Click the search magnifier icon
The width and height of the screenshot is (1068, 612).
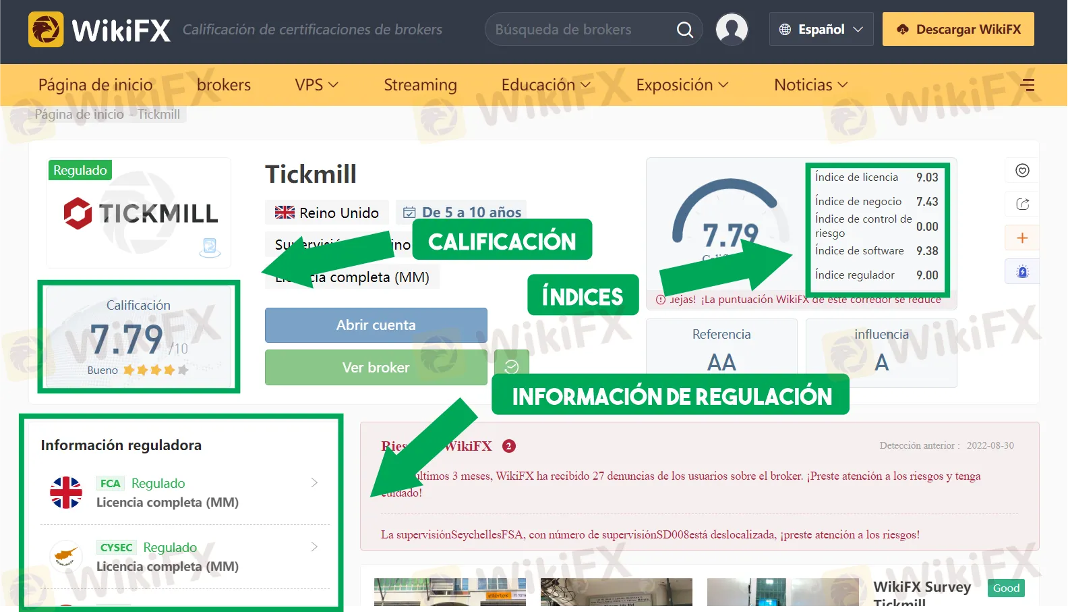point(684,30)
